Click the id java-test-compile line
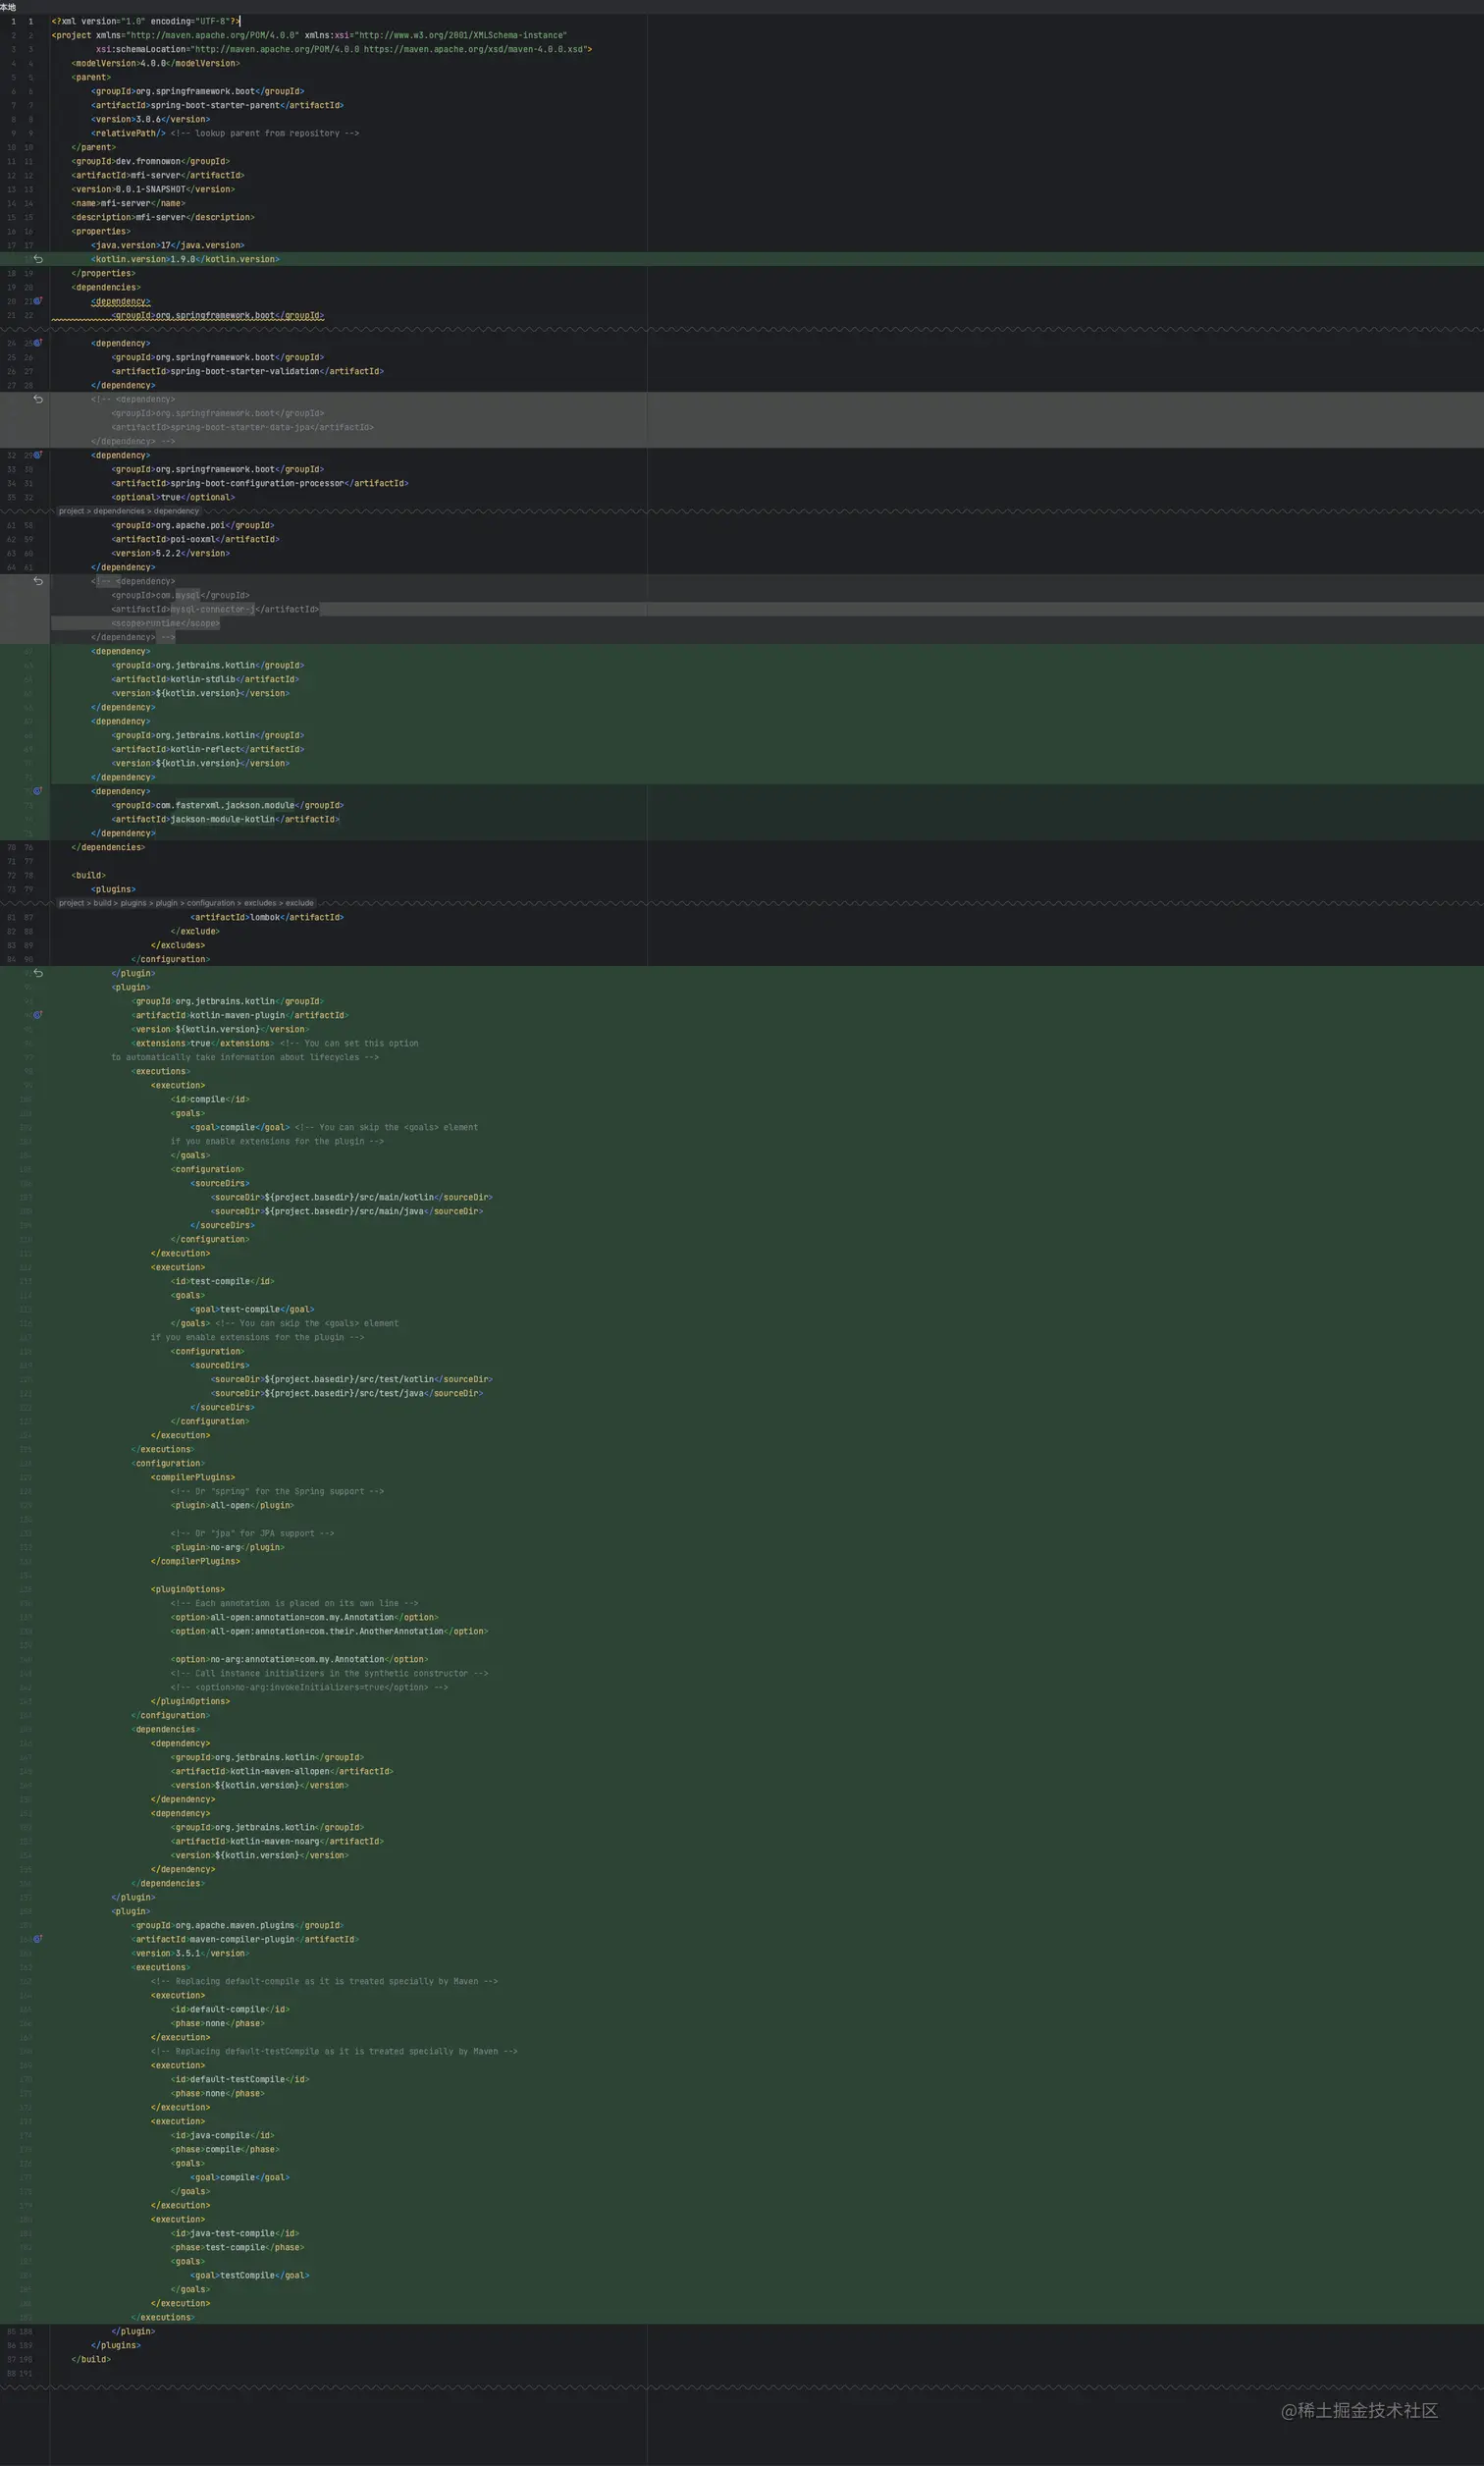The height and width of the screenshot is (2466, 1484). click(x=235, y=2233)
